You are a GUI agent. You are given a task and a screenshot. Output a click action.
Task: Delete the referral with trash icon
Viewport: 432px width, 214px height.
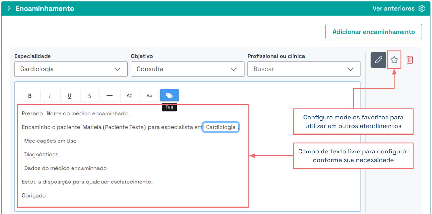410,60
